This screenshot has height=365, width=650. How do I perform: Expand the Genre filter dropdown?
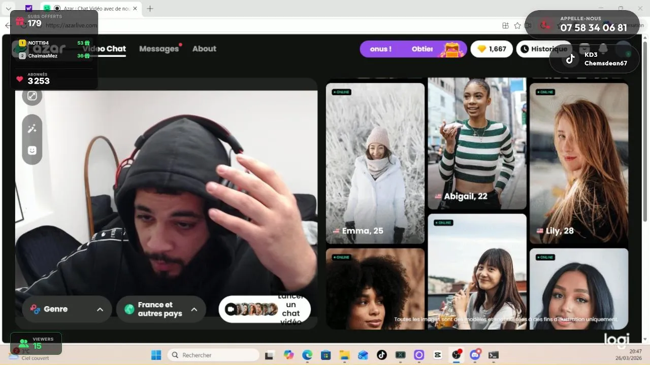click(67, 309)
